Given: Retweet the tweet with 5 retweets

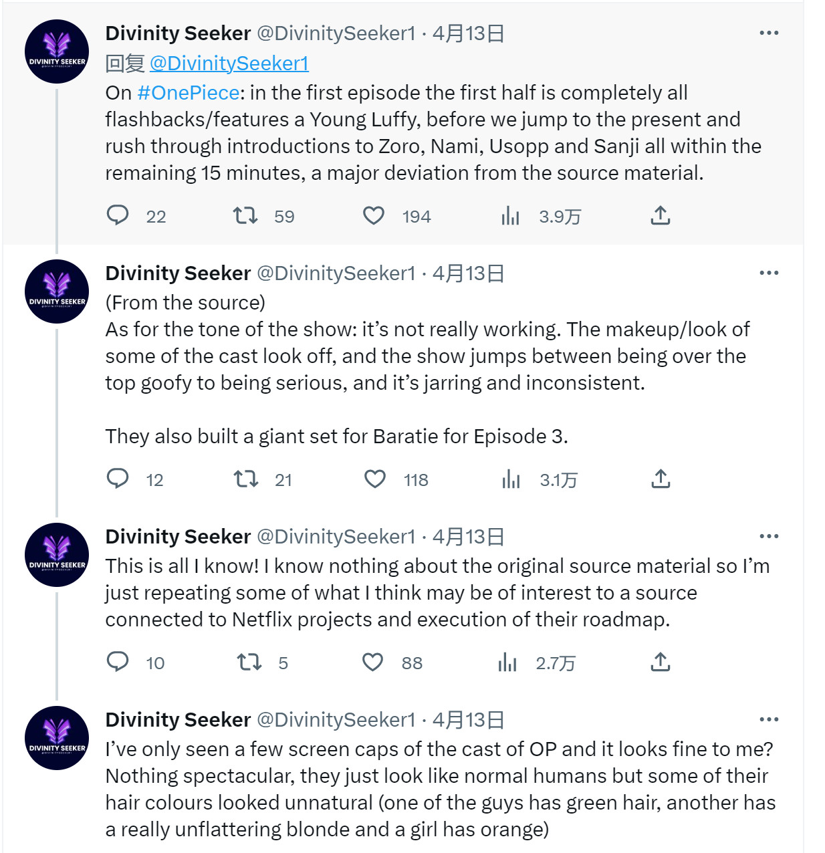Looking at the screenshot, I should [x=249, y=662].
